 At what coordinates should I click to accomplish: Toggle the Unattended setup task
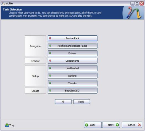[73, 68]
